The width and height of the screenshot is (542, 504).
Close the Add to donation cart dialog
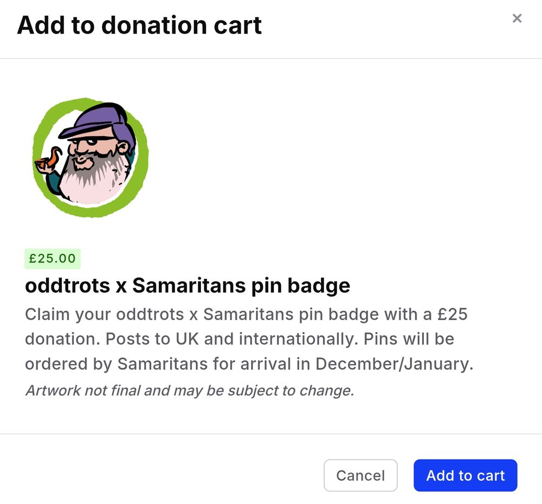pyautogui.click(x=517, y=18)
